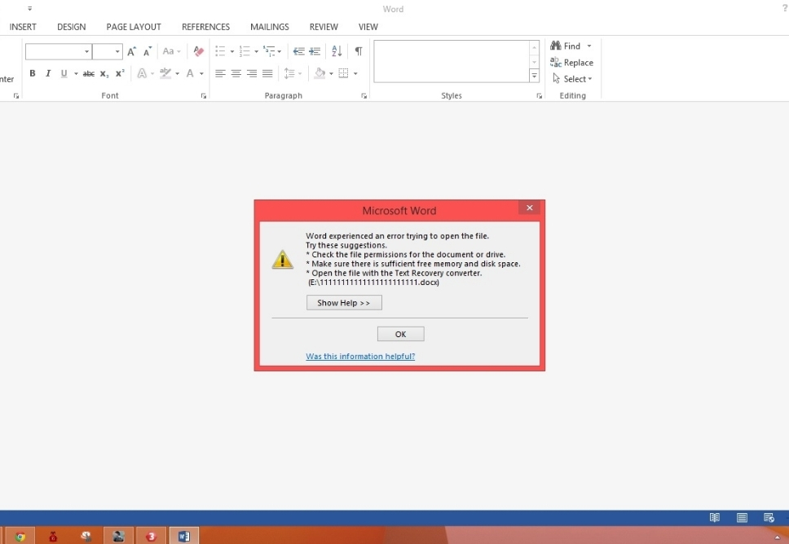Open the font name dropdown

tap(86, 52)
